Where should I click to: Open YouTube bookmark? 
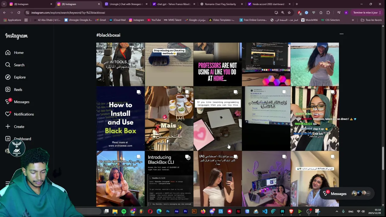(154, 20)
